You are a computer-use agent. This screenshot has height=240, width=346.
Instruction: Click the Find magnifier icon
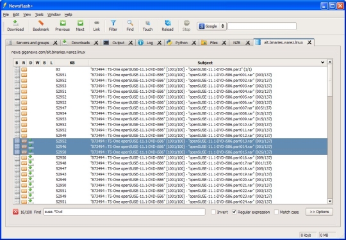point(130,23)
